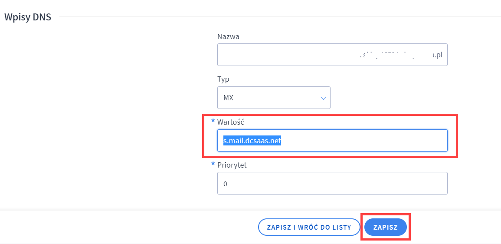Click the chevron arrow in Typ dropdown
501x244 pixels.
coord(323,98)
